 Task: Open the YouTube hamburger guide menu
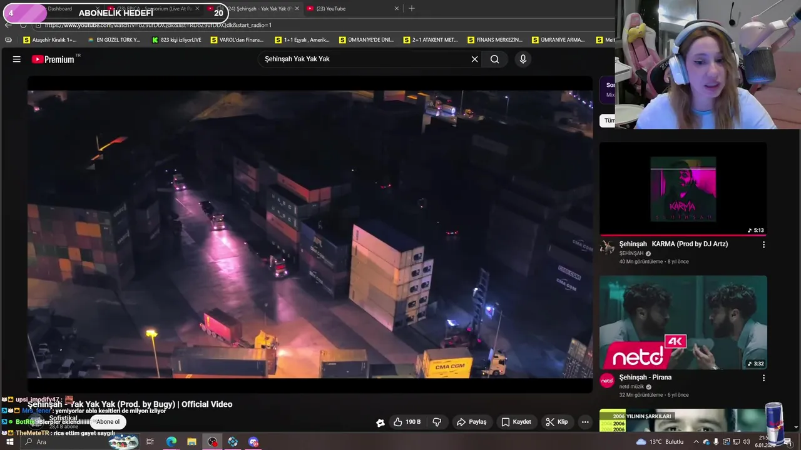[17, 59]
